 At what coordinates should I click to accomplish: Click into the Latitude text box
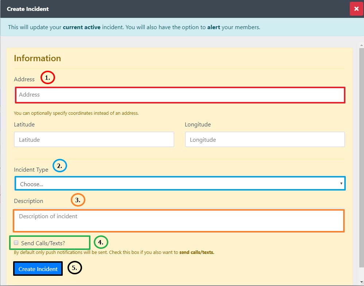94,140
